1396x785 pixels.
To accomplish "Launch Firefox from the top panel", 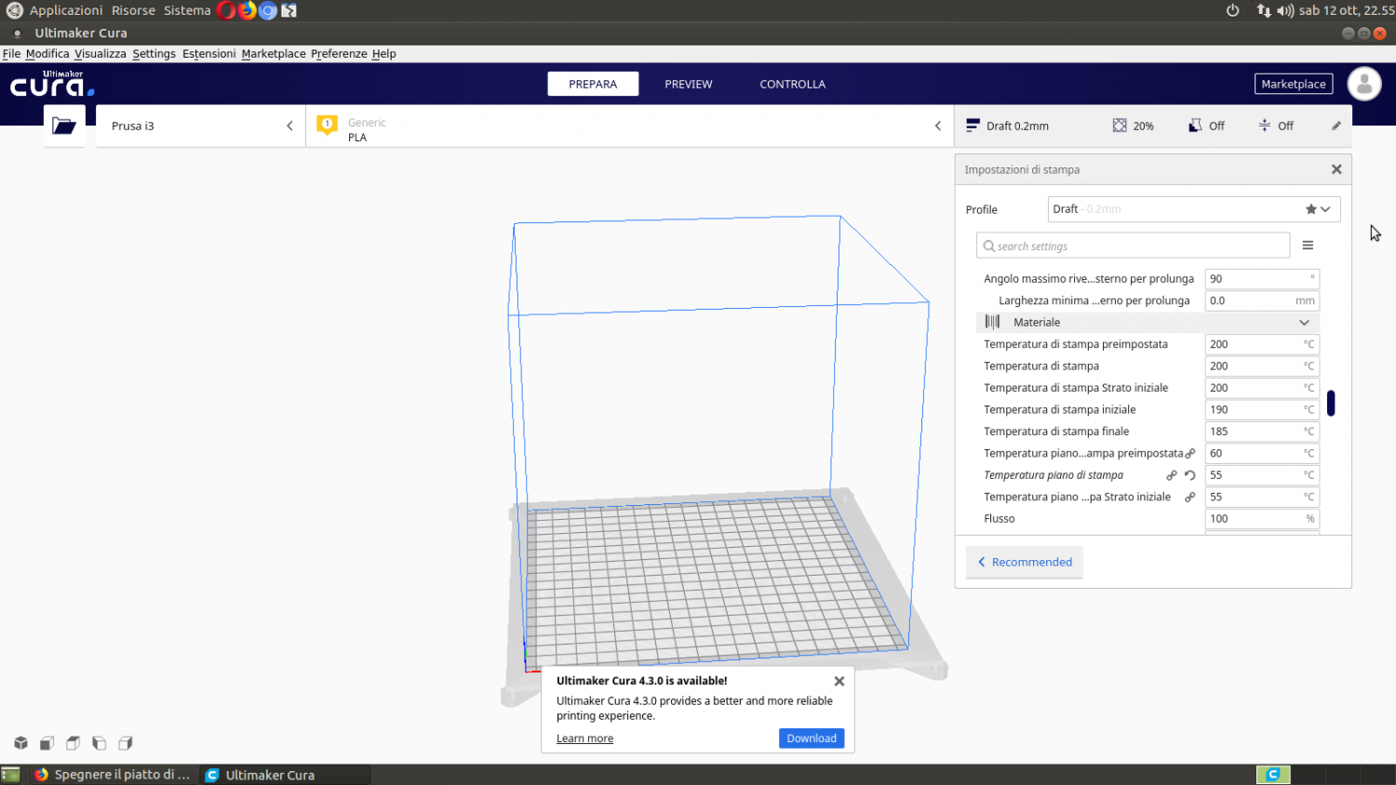I will pos(247,10).
